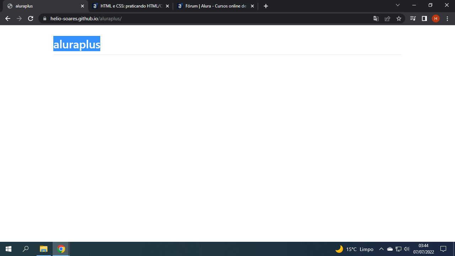The width and height of the screenshot is (455, 256).
Task: Open clock and calendar 03:44
Action: (423, 249)
